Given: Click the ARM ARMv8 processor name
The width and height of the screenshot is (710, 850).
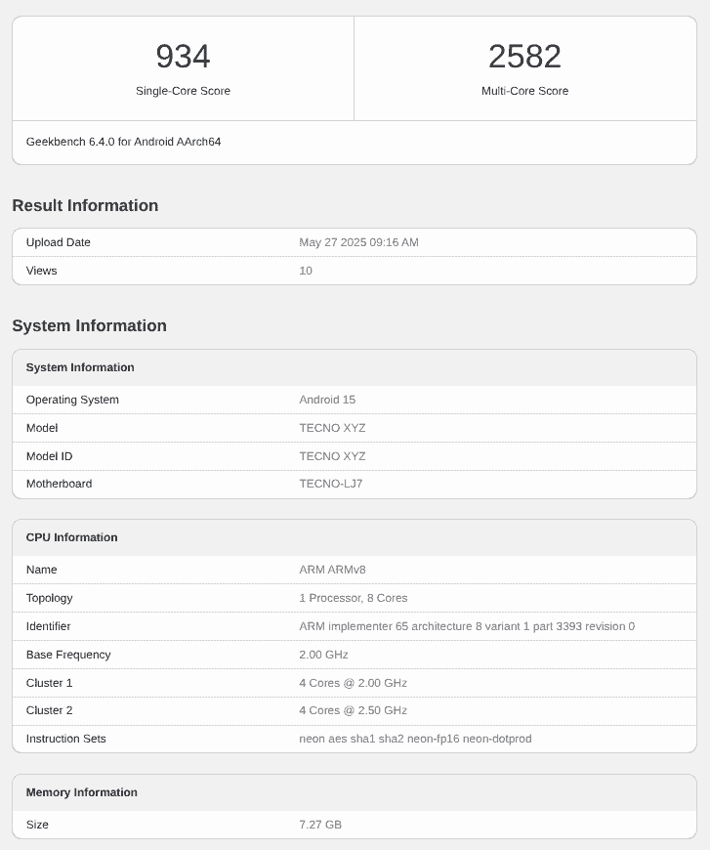Looking at the screenshot, I should tap(332, 570).
